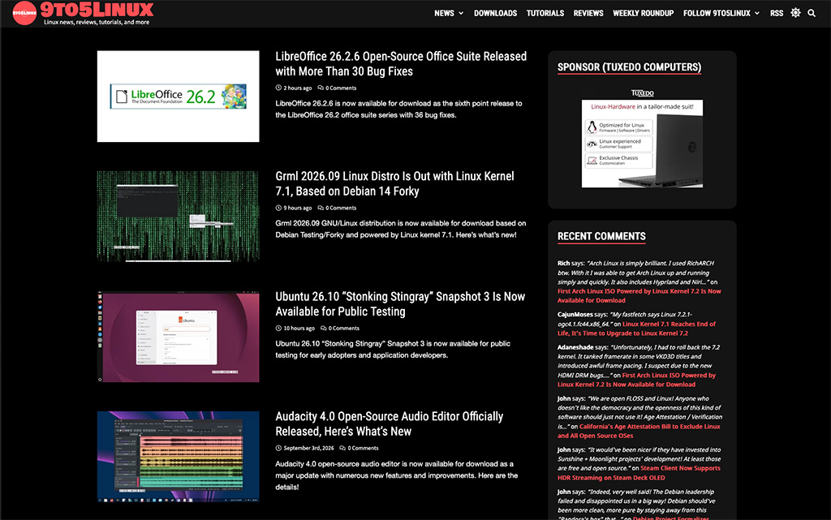
Task: Open 'California's Age Attestation Bill' comment link
Action: [639, 431]
